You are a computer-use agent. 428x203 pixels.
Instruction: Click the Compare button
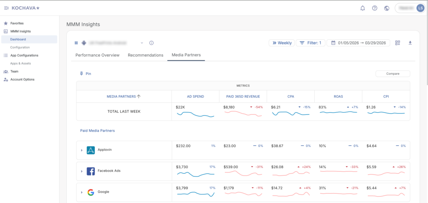coord(392,74)
